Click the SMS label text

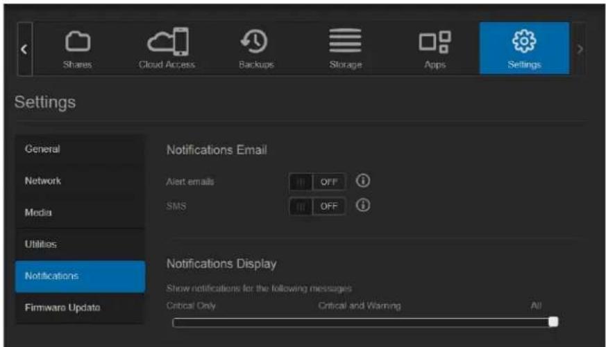176,206
